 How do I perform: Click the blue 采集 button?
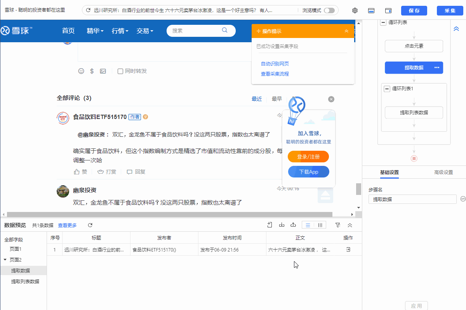(x=450, y=10)
